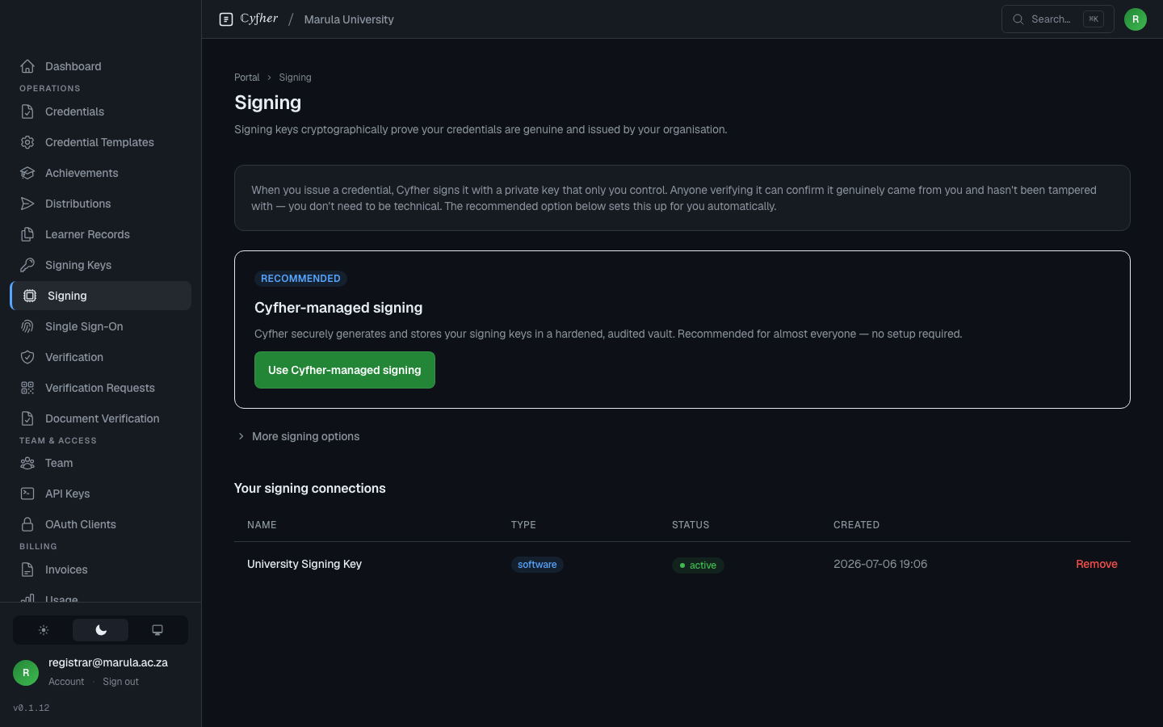Viewport: 1163px width, 727px height.
Task: Open OAuth Clients page
Action: (100, 524)
